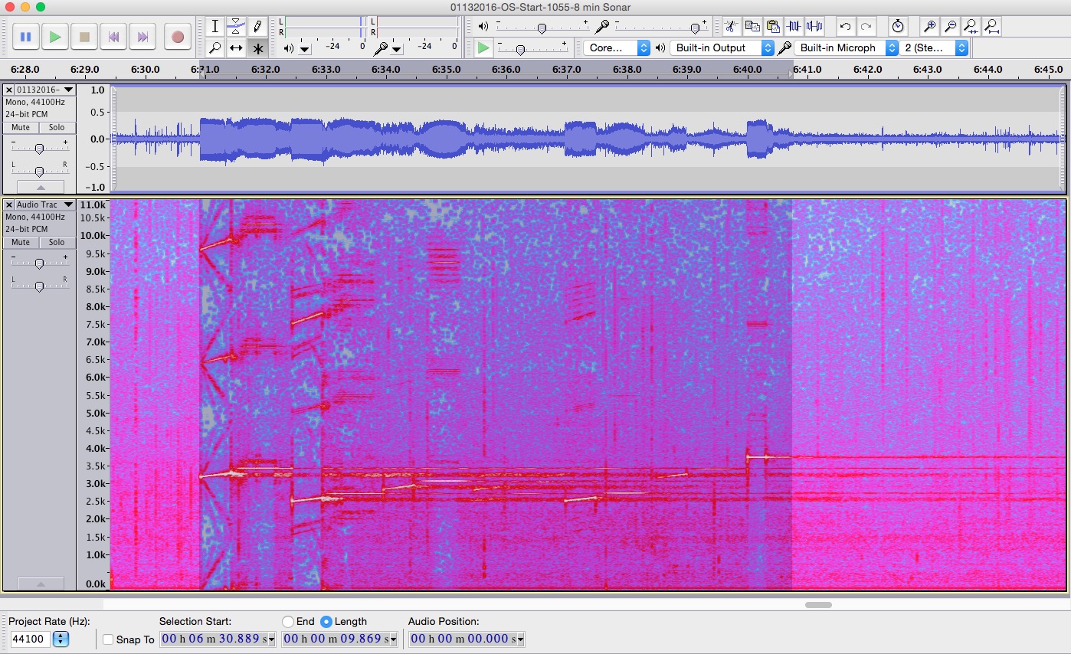Solo the spectrogram Audio Trac track
The height and width of the screenshot is (654, 1071).
coord(57,243)
